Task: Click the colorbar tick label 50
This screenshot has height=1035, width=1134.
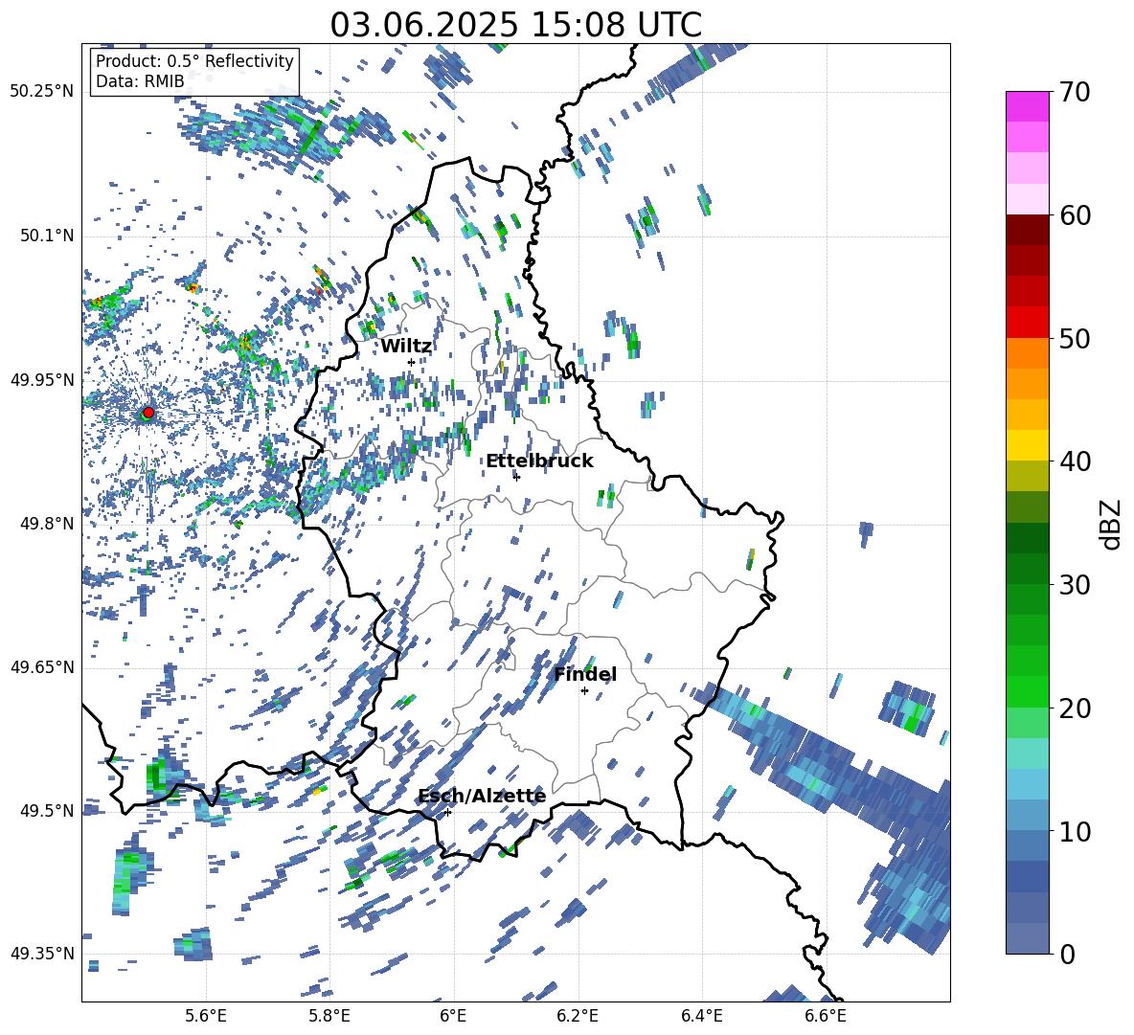Action: 1075,338
